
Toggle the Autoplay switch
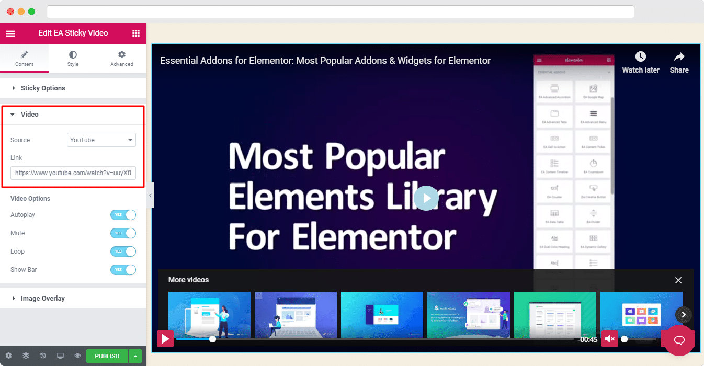pos(123,215)
